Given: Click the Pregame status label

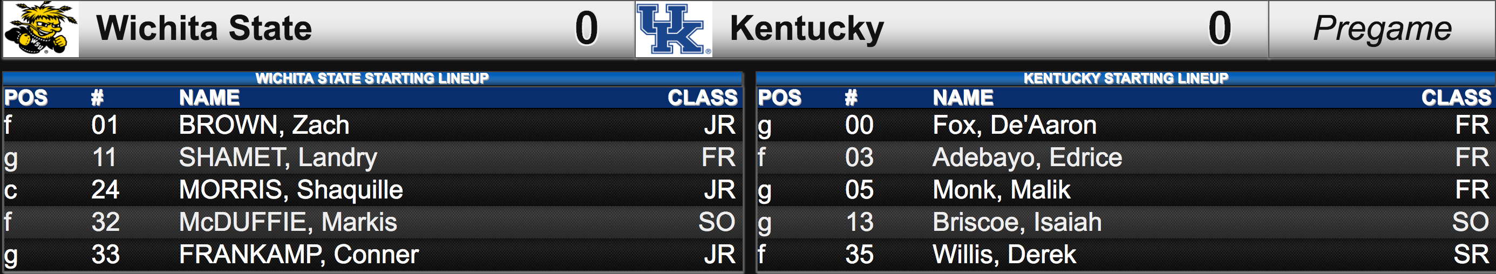Looking at the screenshot, I should (1382, 29).
